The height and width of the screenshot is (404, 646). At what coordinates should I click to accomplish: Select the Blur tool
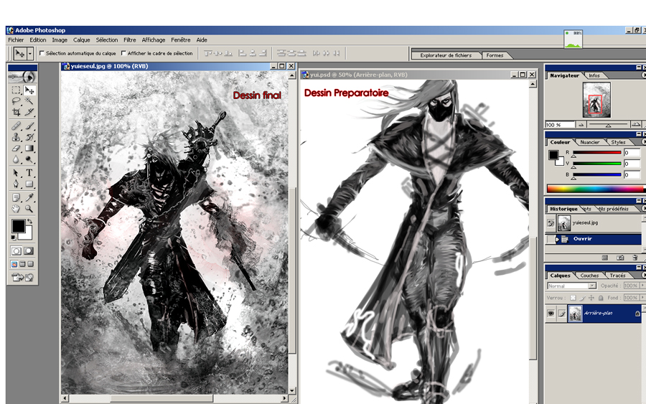[16, 159]
